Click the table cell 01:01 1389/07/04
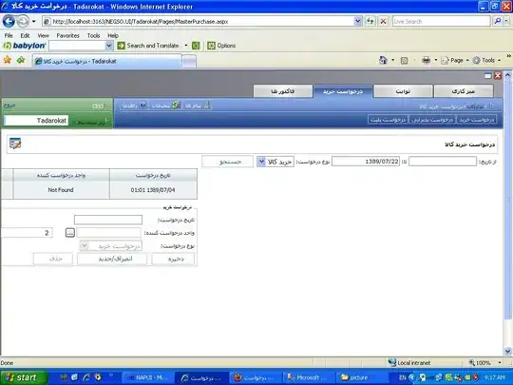513x385 pixels. 153,190
